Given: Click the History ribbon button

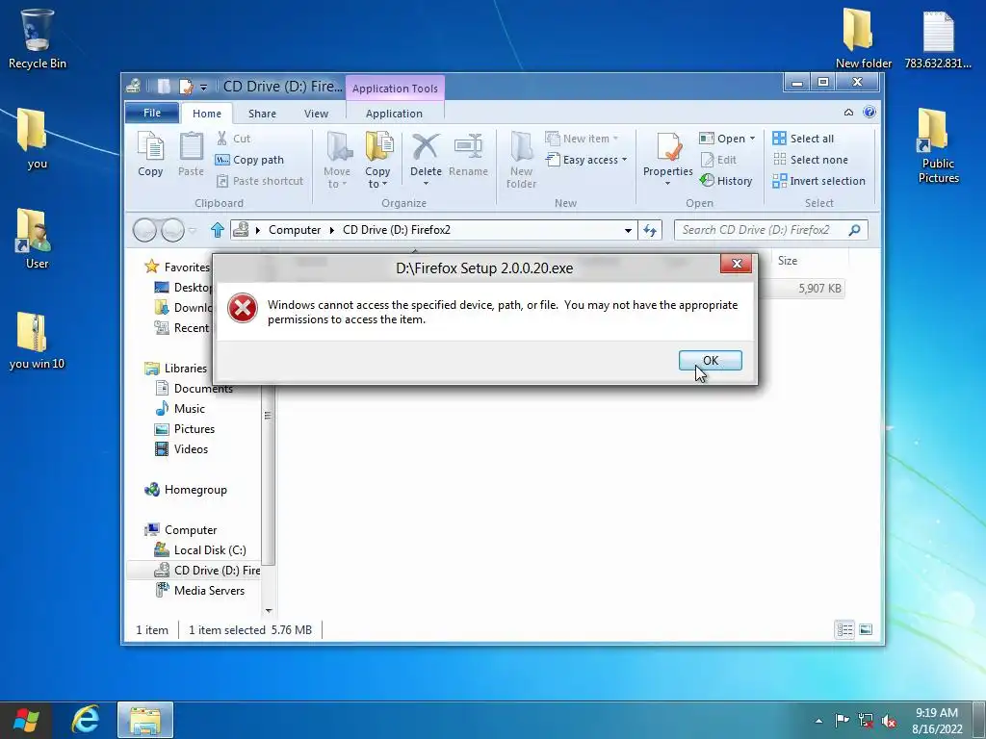Looking at the screenshot, I should point(726,181).
